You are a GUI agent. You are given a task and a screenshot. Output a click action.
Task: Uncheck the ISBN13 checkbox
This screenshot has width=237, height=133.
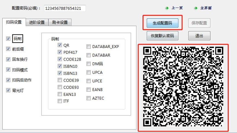[60, 73]
